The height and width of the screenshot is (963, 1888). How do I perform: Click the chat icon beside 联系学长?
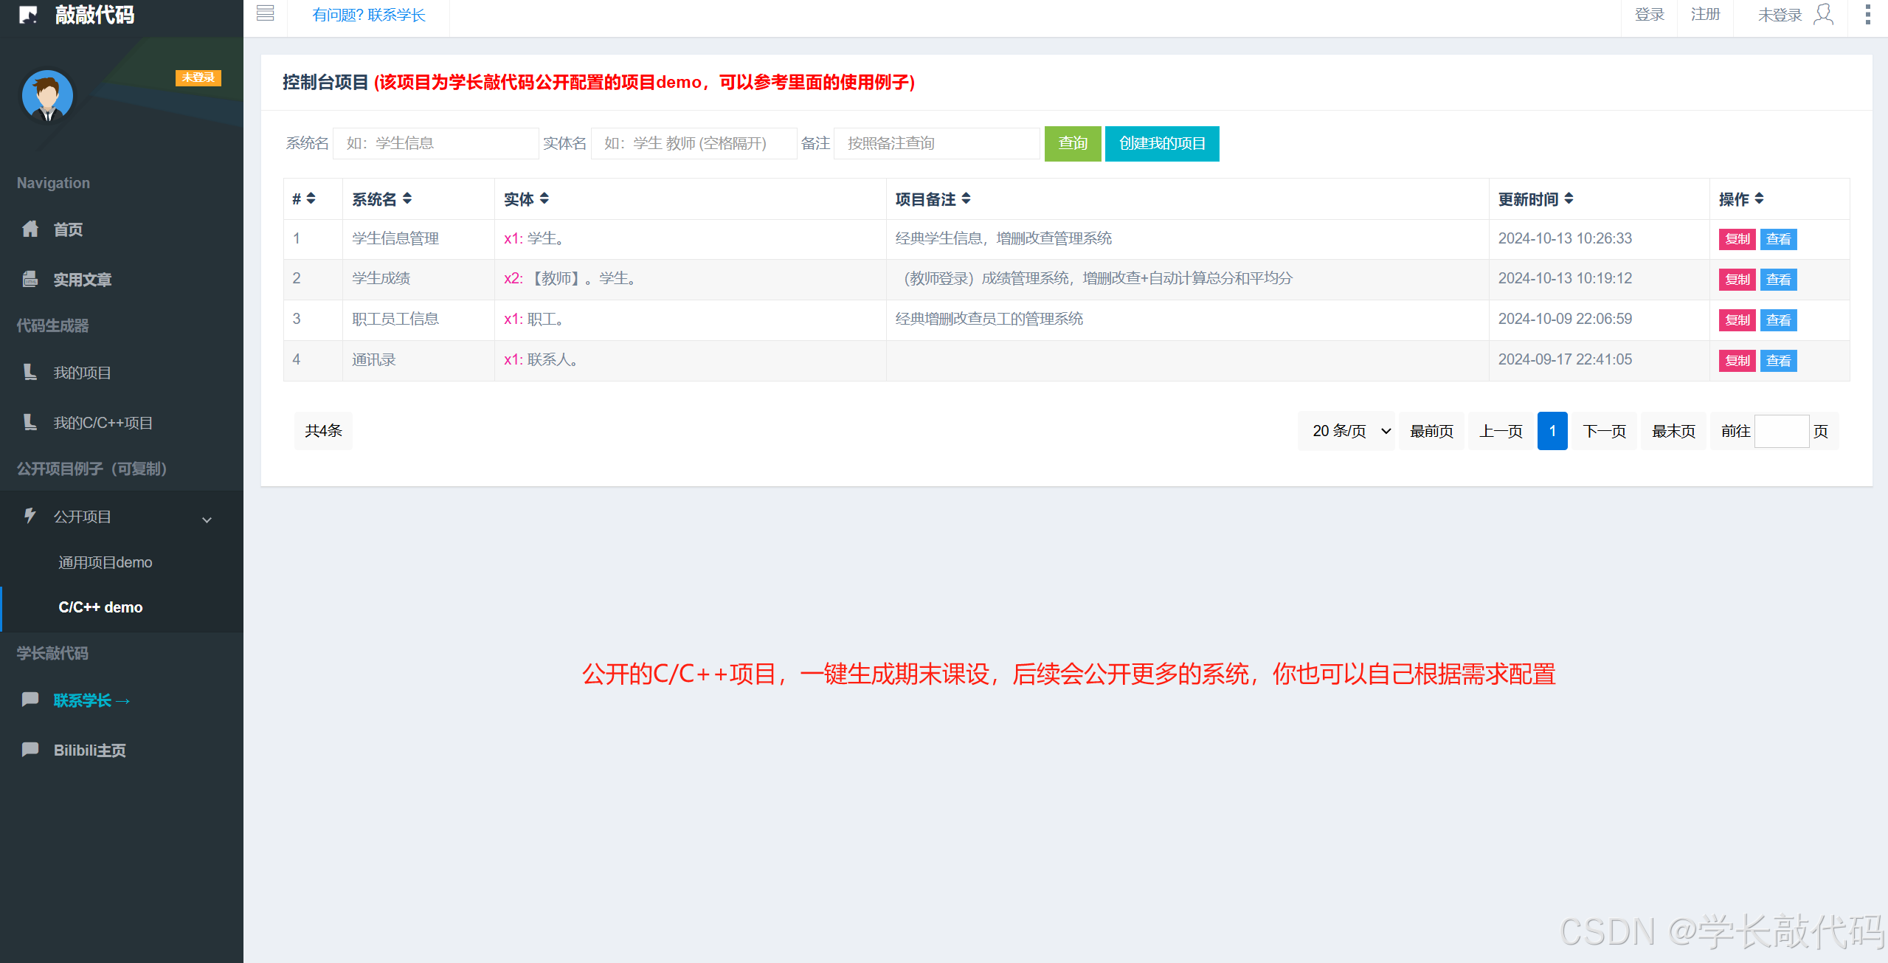[30, 699]
